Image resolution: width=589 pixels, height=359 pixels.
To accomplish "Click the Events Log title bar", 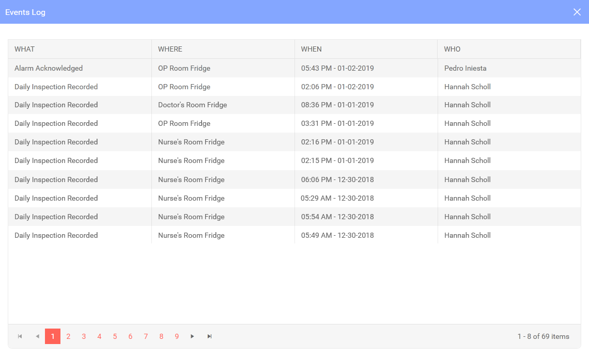I will pos(25,12).
